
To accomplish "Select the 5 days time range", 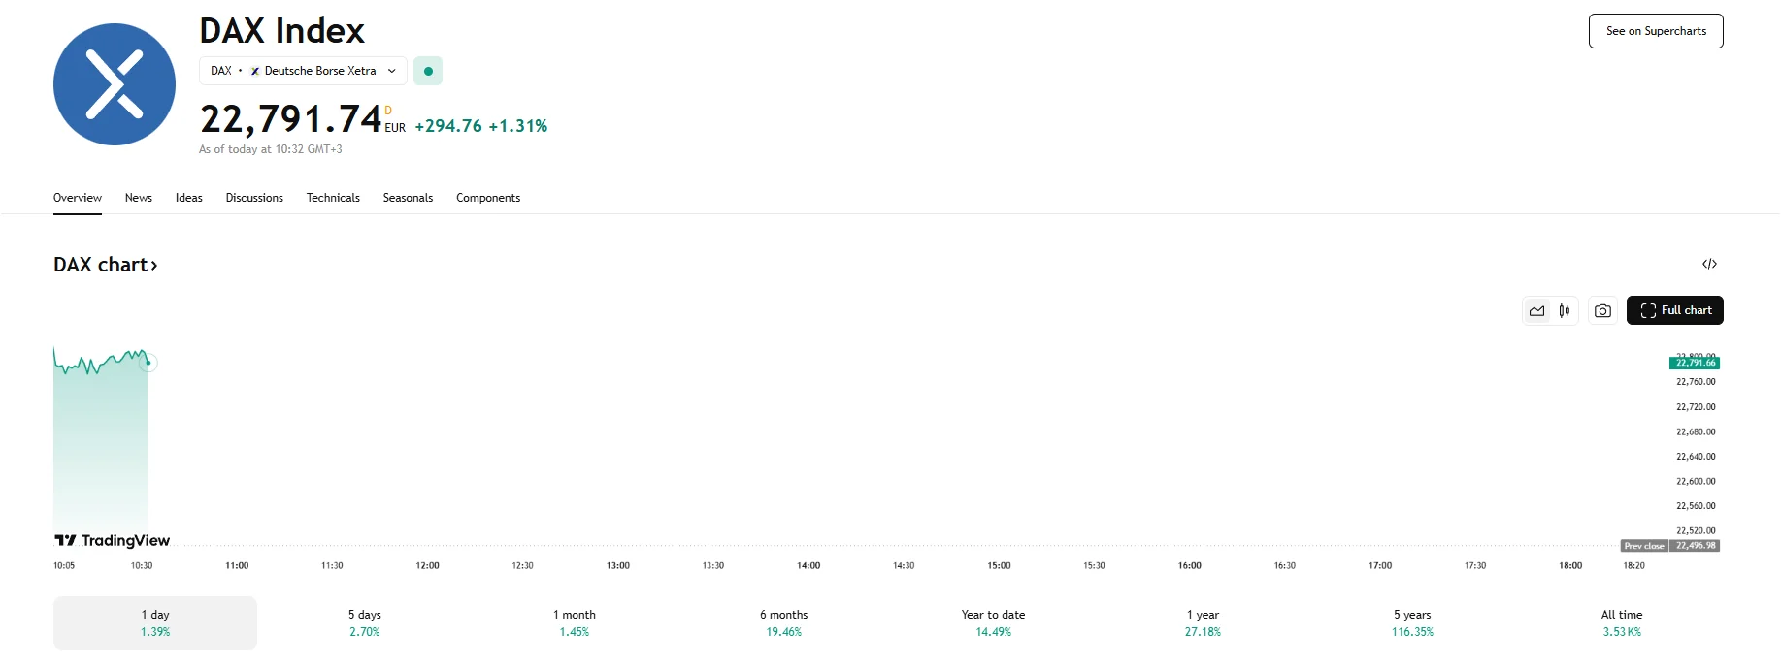I will 365,622.
